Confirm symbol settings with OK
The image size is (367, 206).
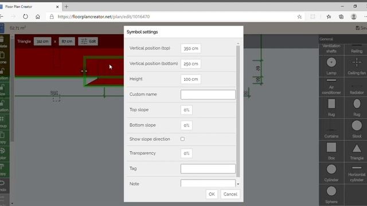(x=212, y=194)
